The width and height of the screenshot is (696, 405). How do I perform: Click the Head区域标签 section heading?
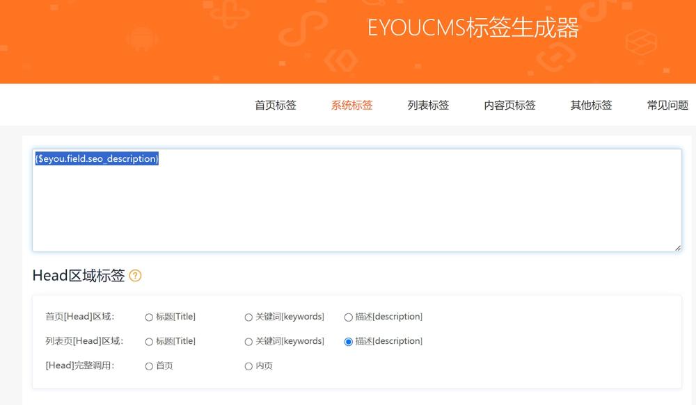click(x=79, y=276)
